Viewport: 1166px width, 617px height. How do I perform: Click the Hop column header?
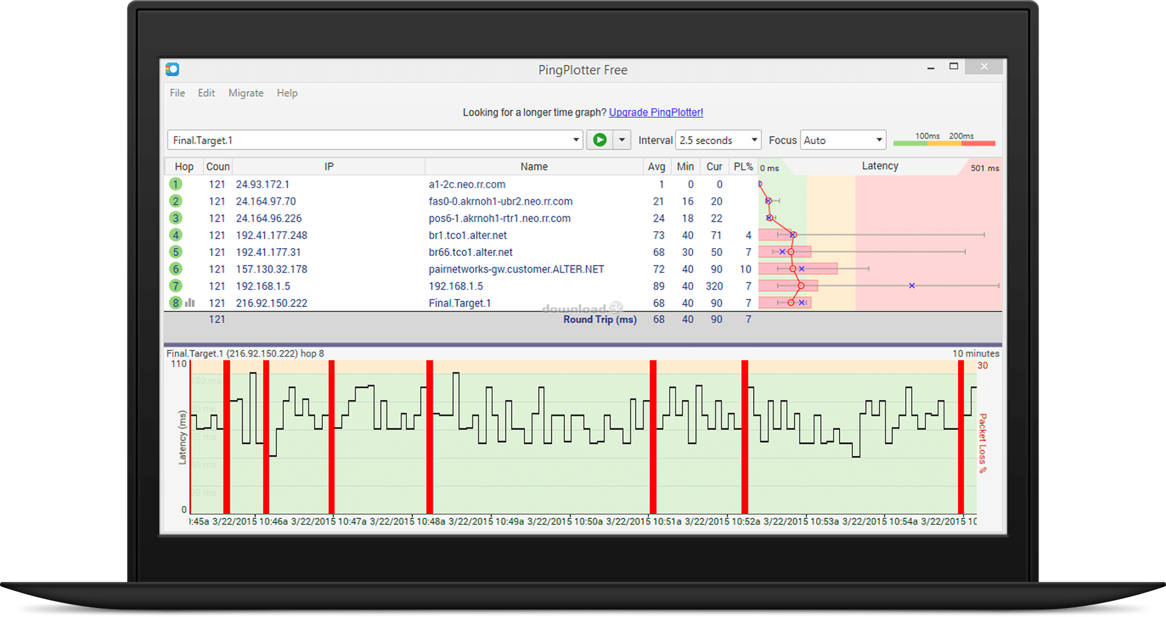pos(184,166)
